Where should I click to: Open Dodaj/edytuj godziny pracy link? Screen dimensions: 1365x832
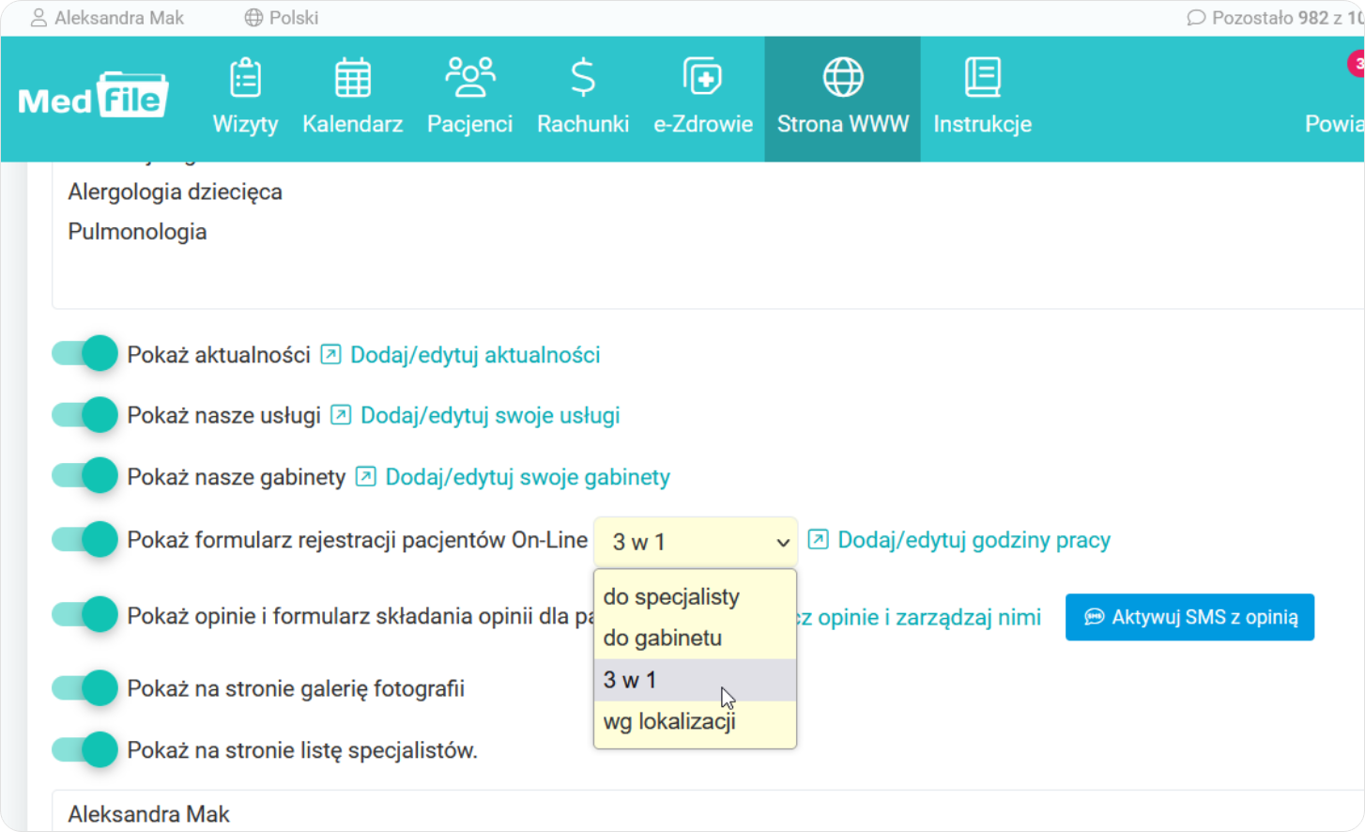[974, 541]
